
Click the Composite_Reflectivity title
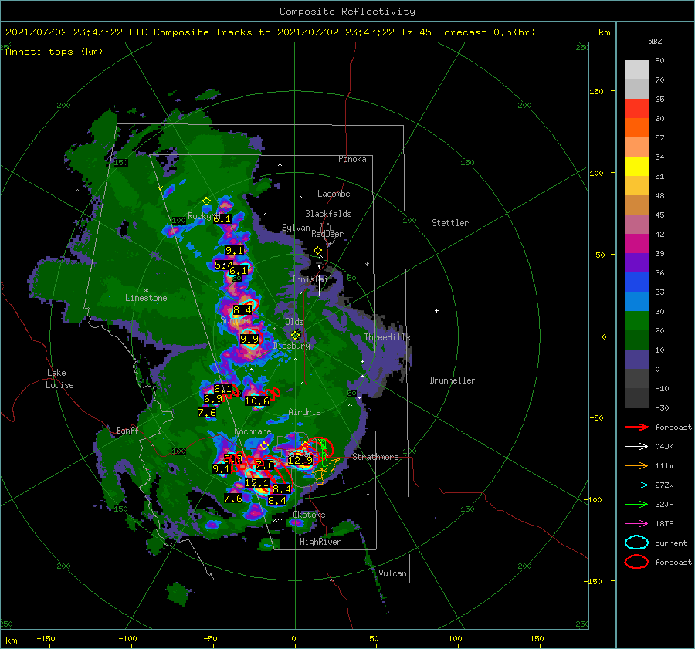tap(347, 12)
